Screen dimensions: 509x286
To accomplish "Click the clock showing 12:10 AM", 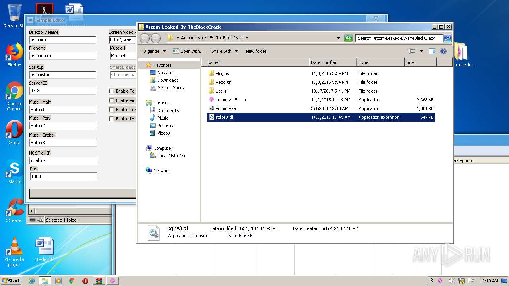I will point(488,281).
